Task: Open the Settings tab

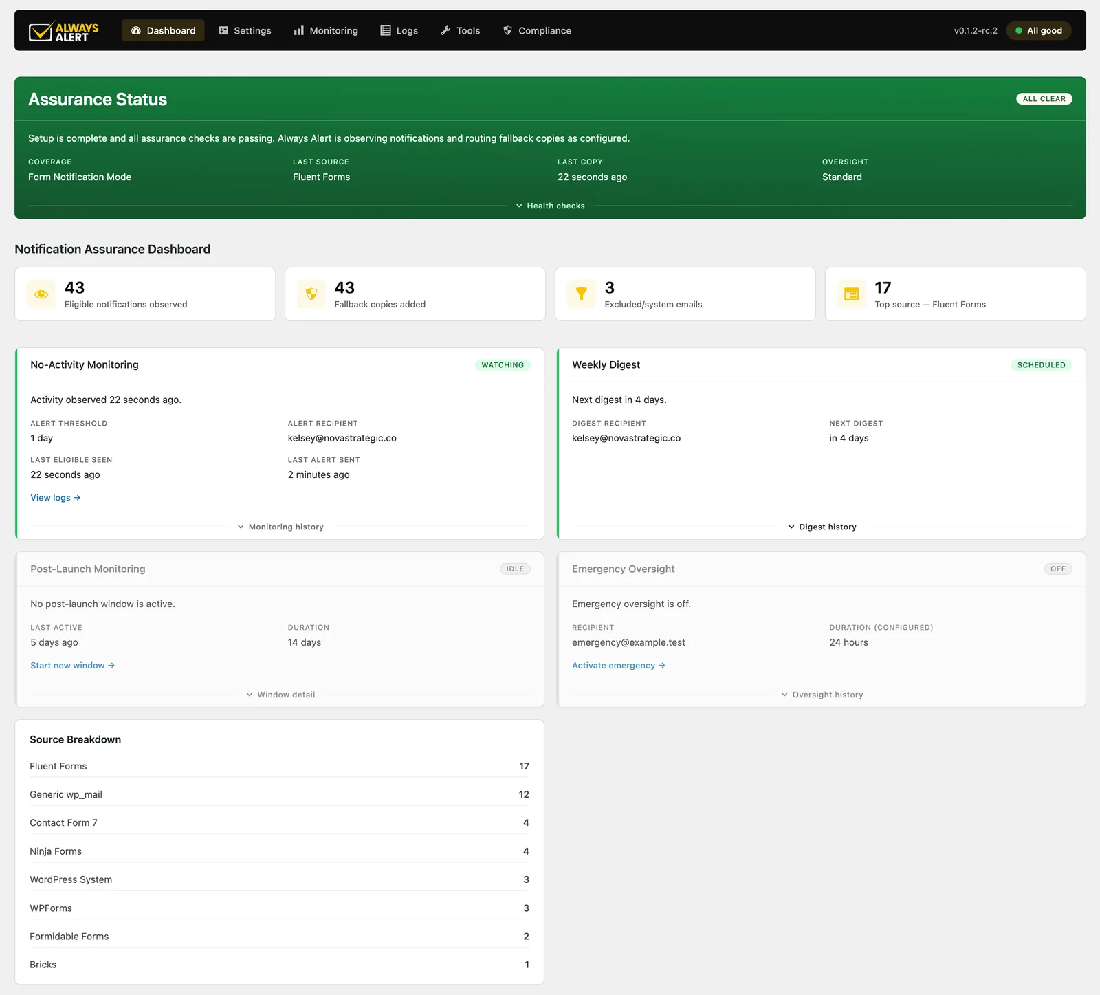Action: tap(245, 30)
